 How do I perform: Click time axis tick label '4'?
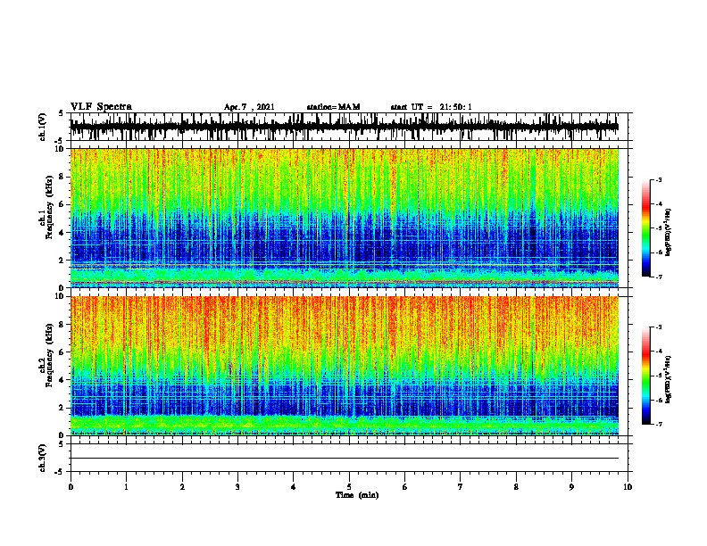(294, 487)
